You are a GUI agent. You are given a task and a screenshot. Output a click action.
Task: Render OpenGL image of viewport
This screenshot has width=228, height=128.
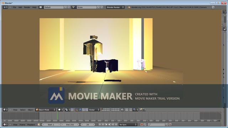tap(141, 110)
